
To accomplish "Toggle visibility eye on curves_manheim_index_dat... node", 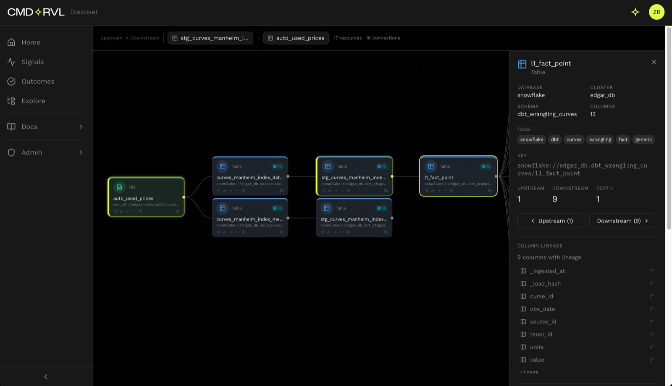I will [282, 190].
